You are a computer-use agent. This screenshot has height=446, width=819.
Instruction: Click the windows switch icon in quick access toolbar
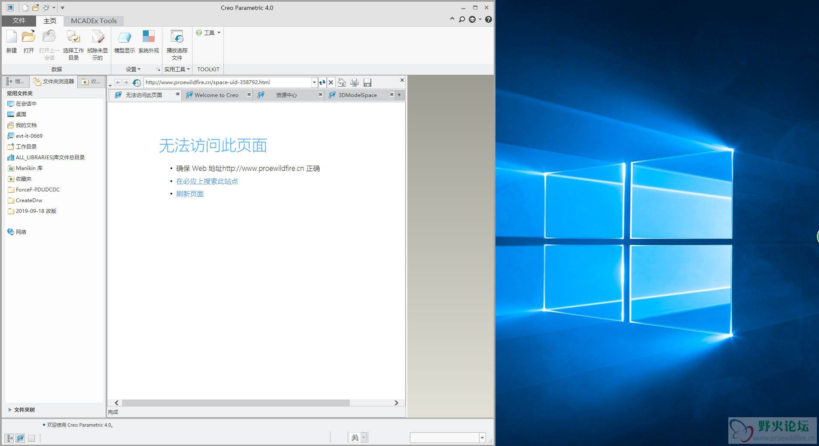tap(46, 8)
